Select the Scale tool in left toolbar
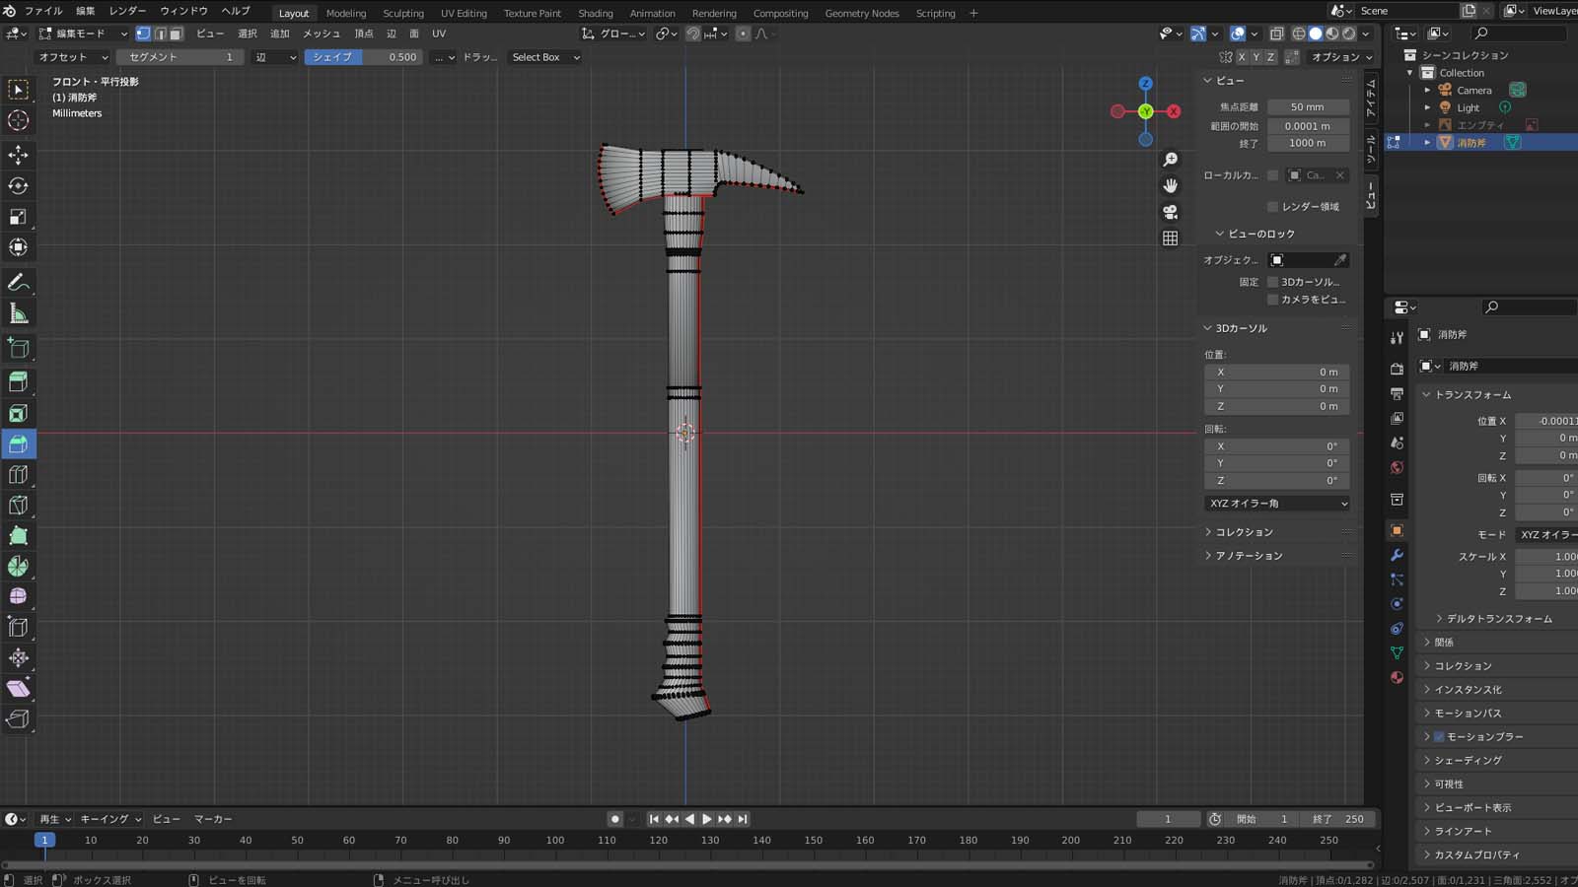This screenshot has width=1578, height=887. coord(18,217)
